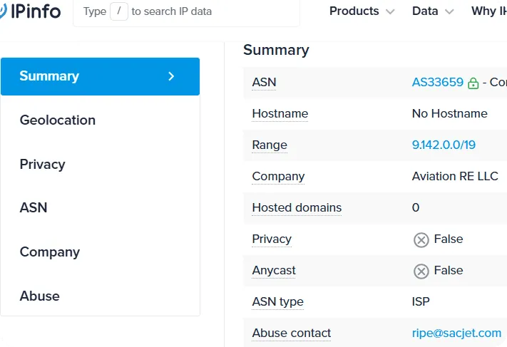This screenshot has width=507, height=347.
Task: Click the slash shortcut key in search
Action: pos(118,11)
